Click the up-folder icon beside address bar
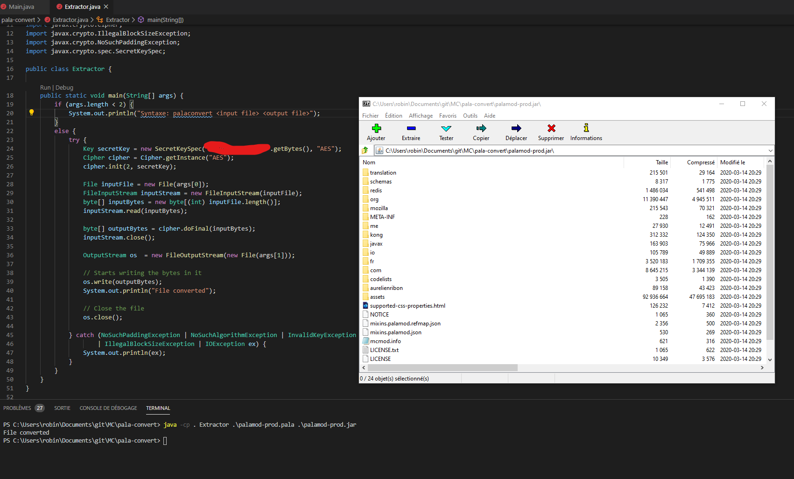794x479 pixels. (365, 150)
